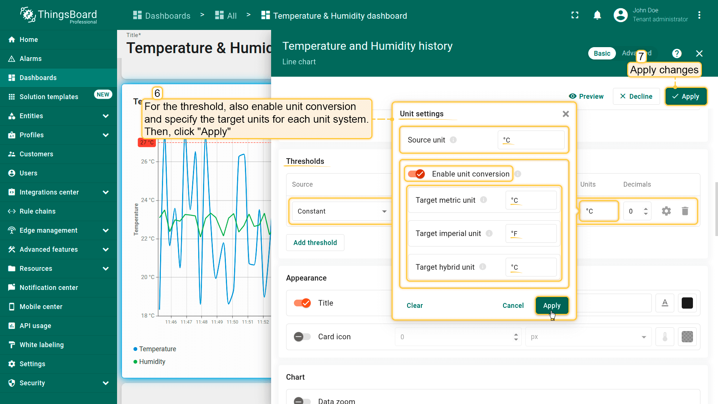The height and width of the screenshot is (404, 718).
Task: Click the source unit info icon
Action: click(x=453, y=140)
